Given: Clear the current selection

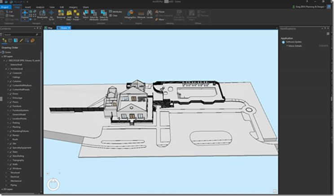Looking at the screenshot, I should click(x=113, y=15).
